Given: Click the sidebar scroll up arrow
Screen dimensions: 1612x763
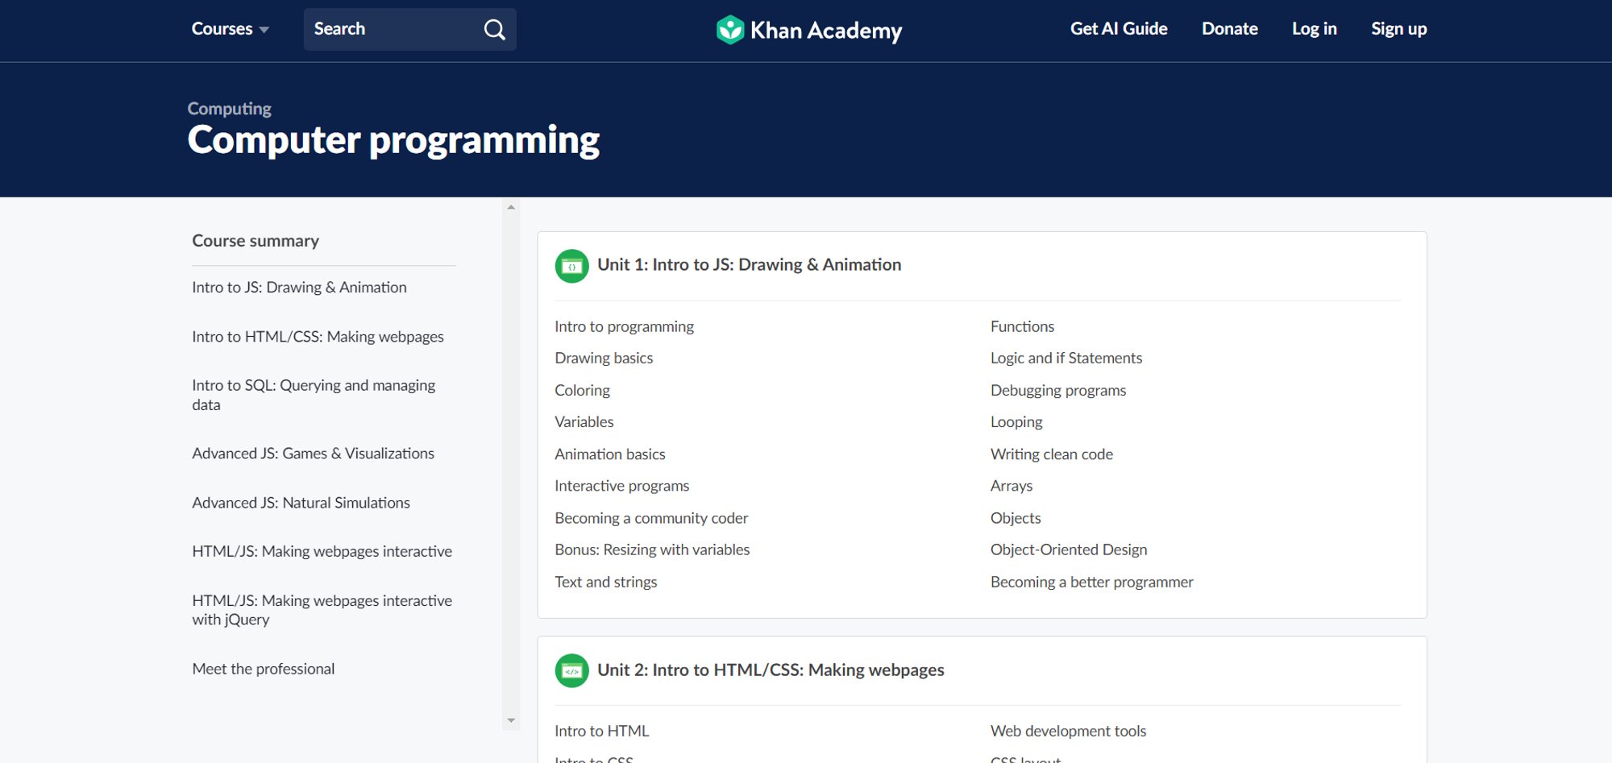Looking at the screenshot, I should [x=511, y=207].
